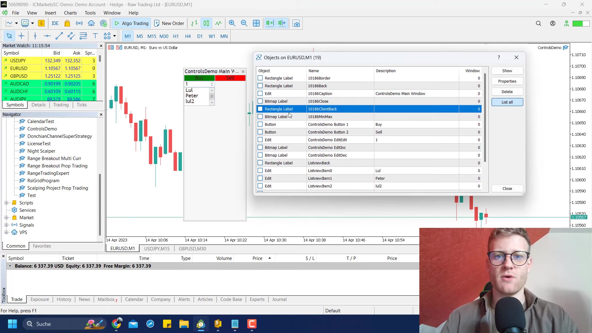
Task: Click the screenshot camera icon
Action: click(x=296, y=23)
